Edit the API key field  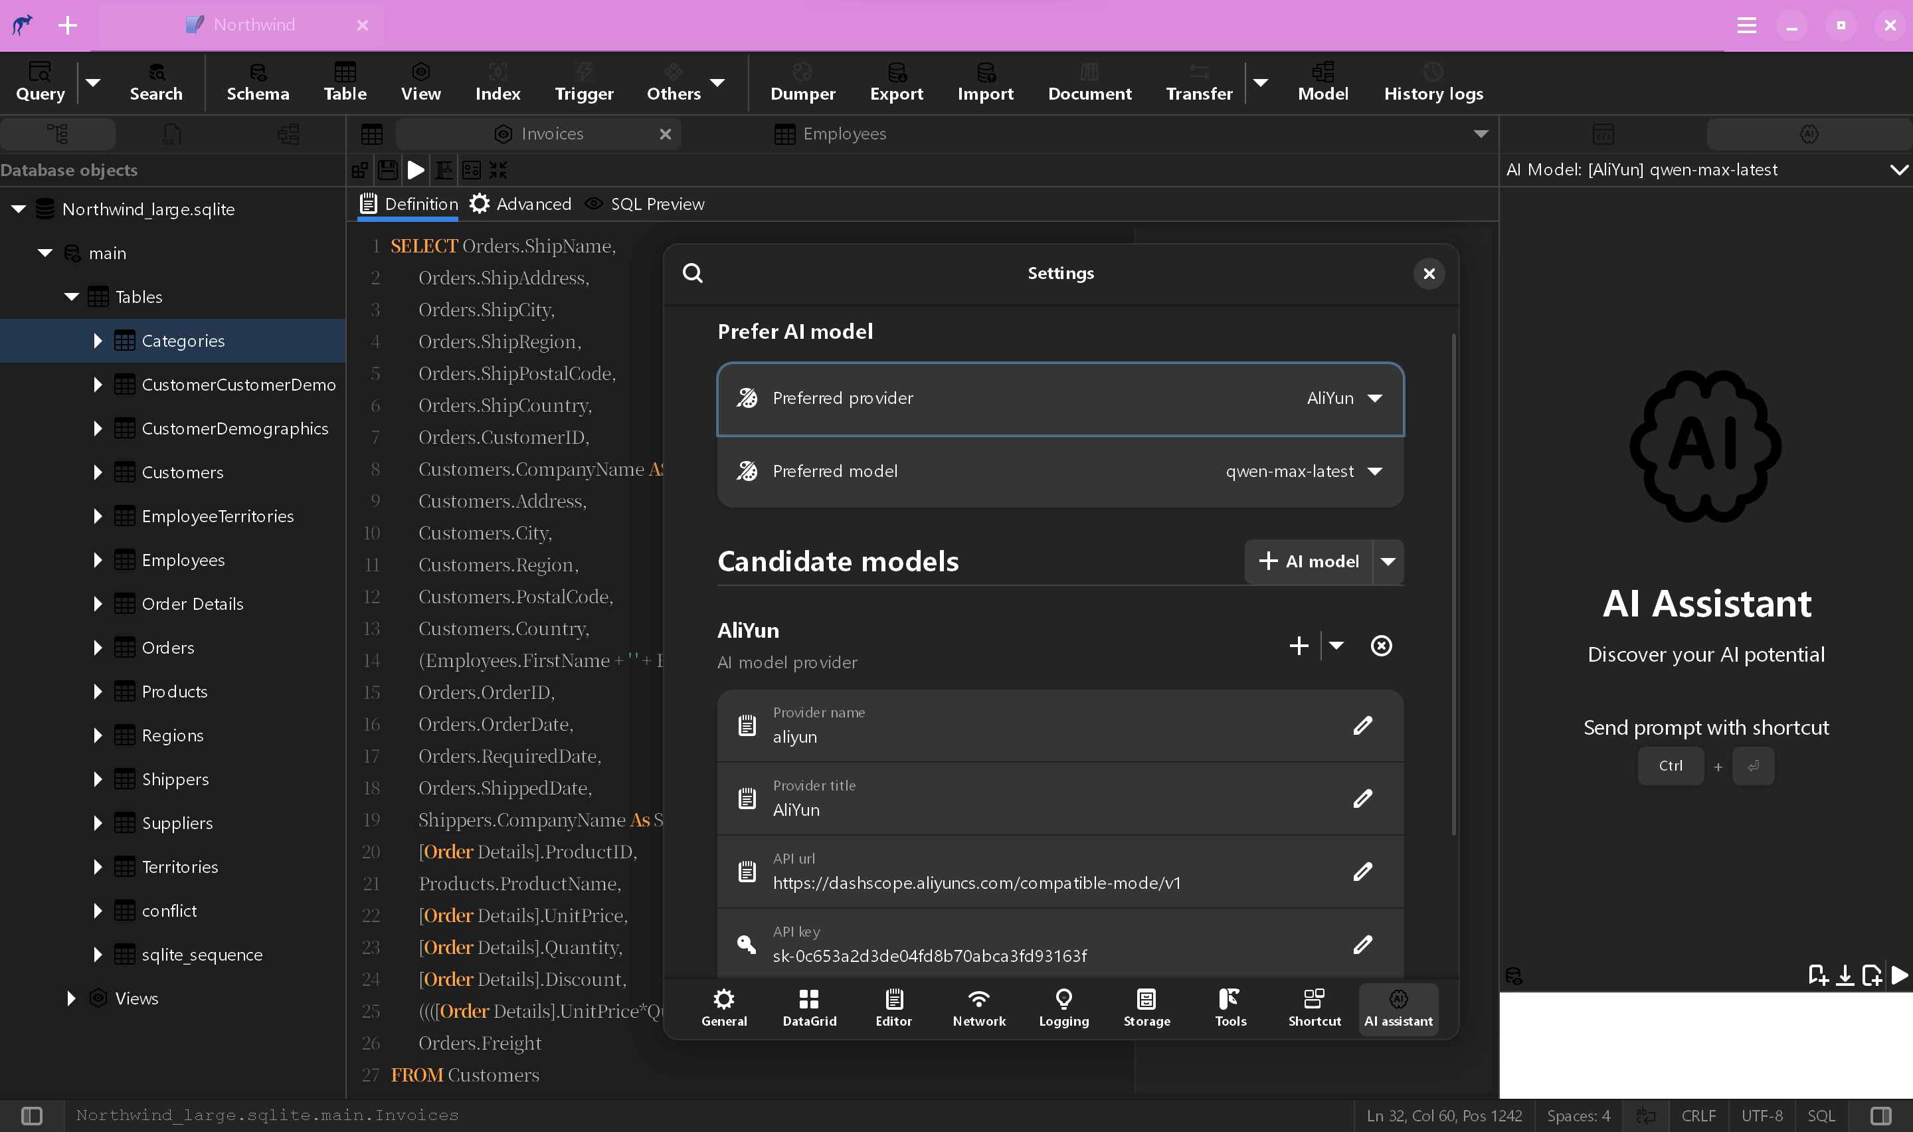1364,943
